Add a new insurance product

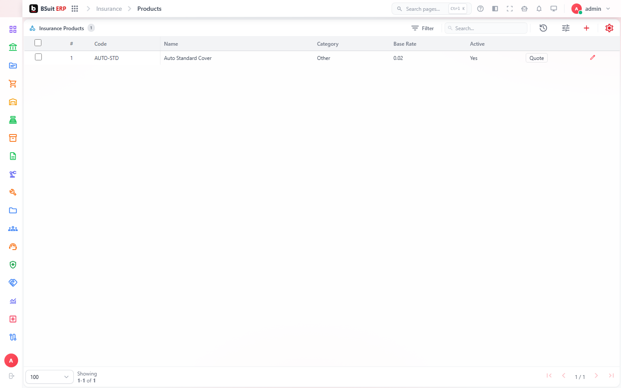pyautogui.click(x=586, y=28)
